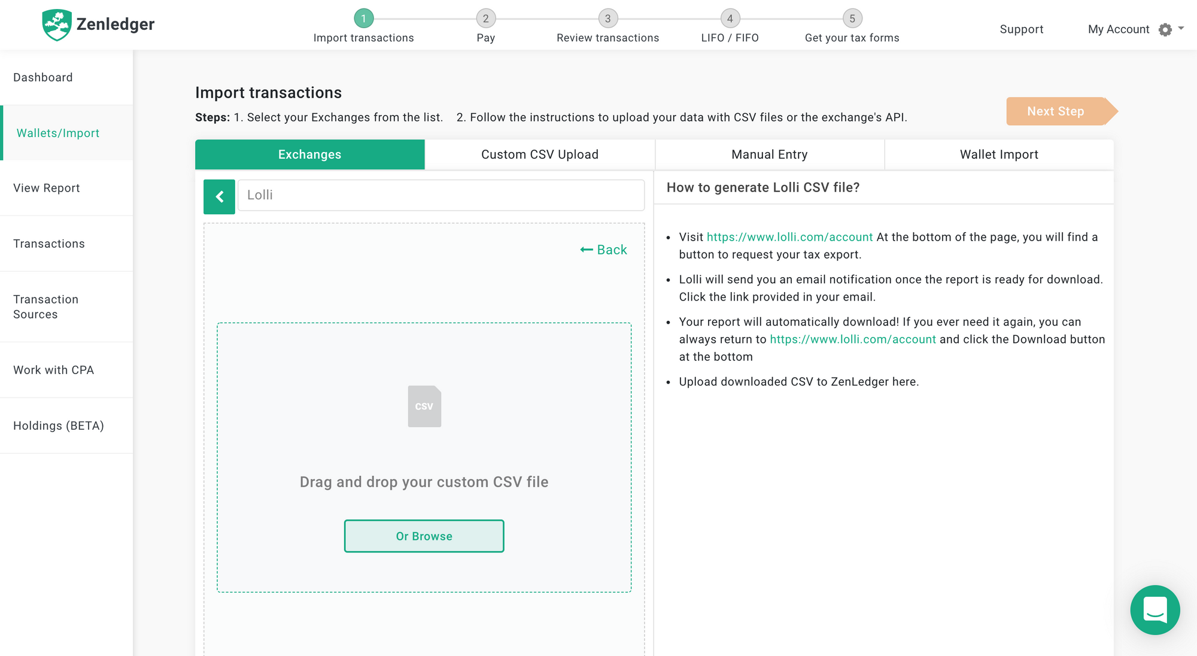
Task: Click the step 4 LIFO/FIFO circle
Action: [730, 19]
